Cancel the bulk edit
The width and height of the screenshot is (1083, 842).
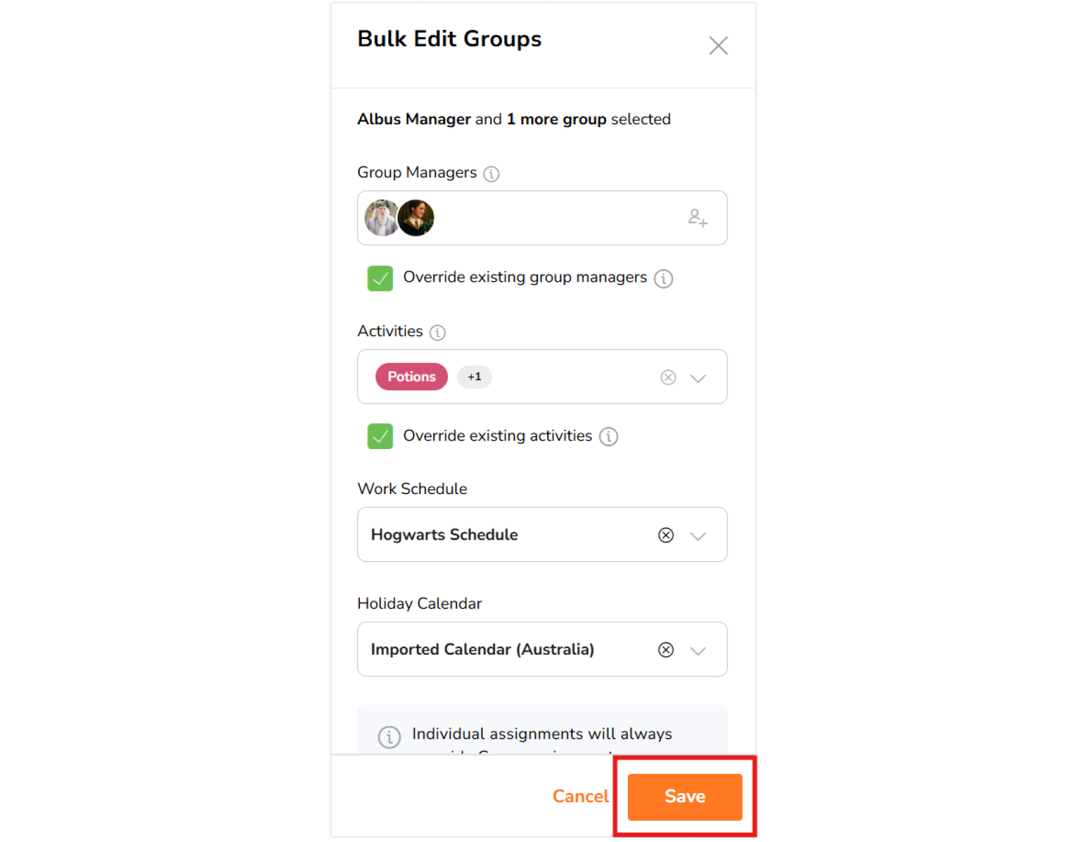pyautogui.click(x=580, y=796)
